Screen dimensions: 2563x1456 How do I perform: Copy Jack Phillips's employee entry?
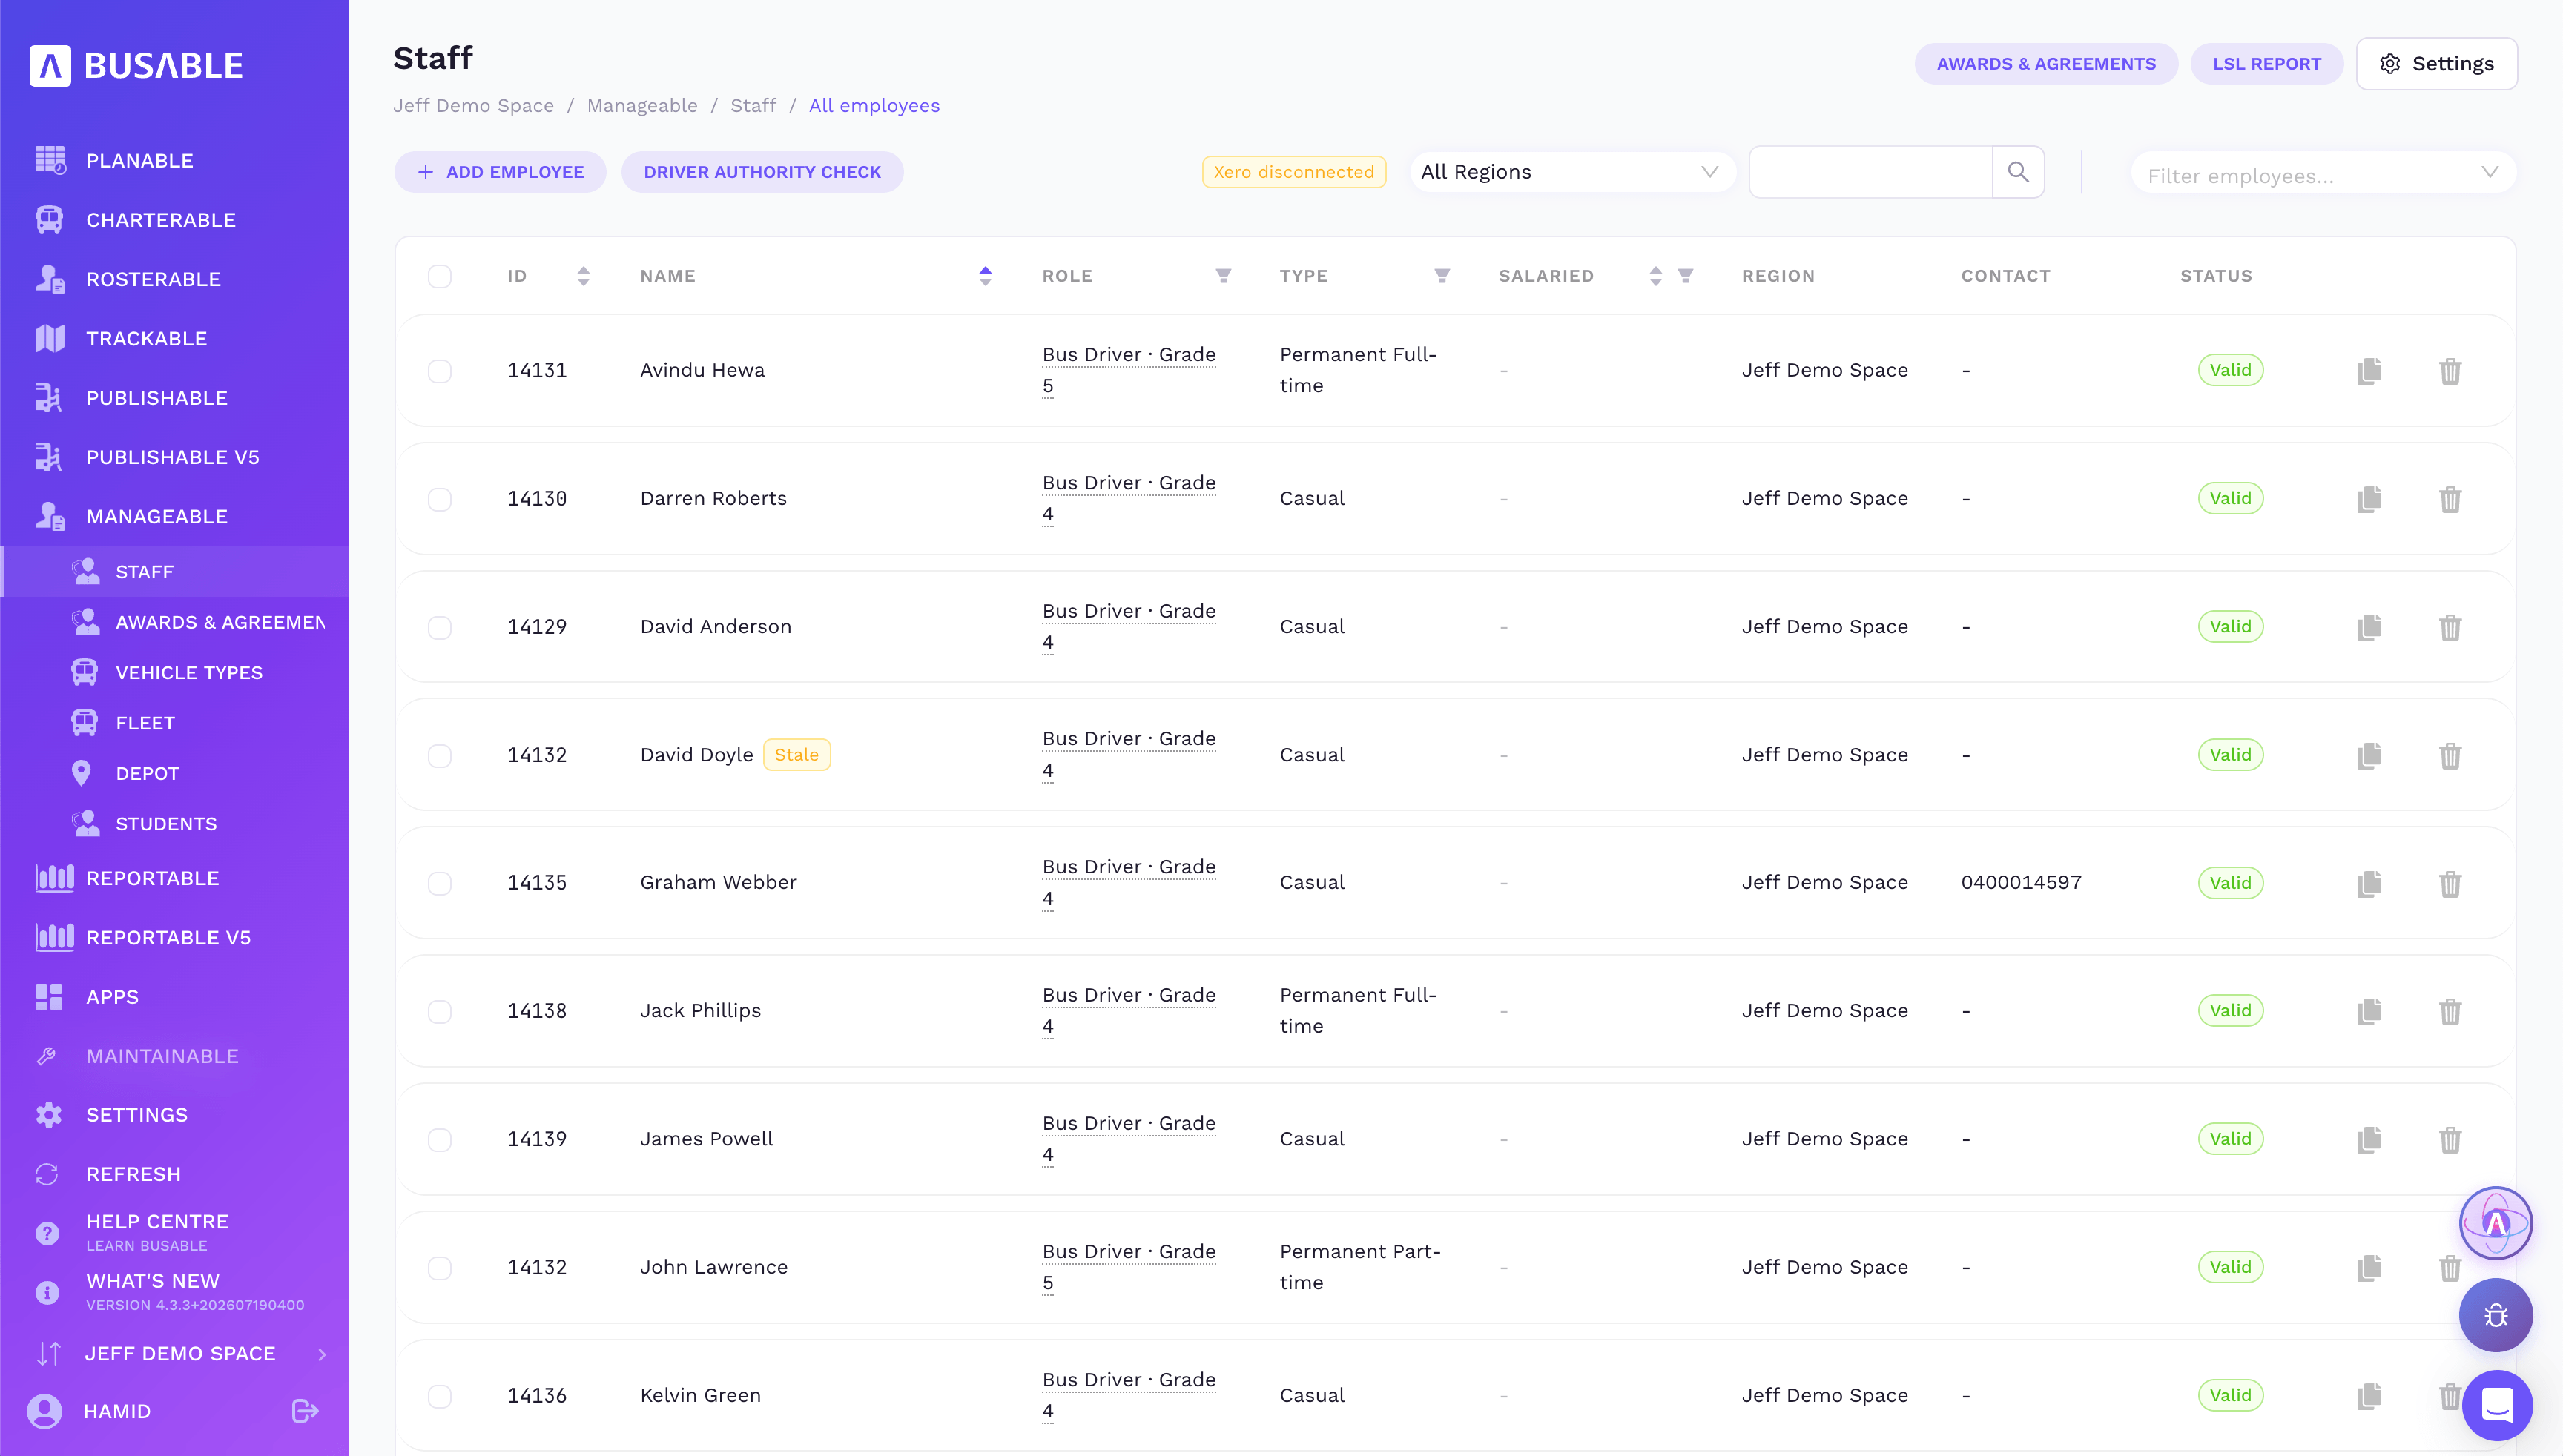2368,1011
